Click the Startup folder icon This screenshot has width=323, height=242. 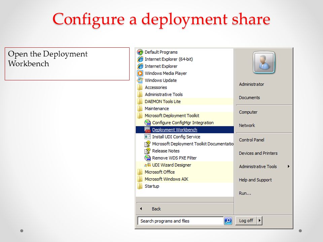coord(140,186)
